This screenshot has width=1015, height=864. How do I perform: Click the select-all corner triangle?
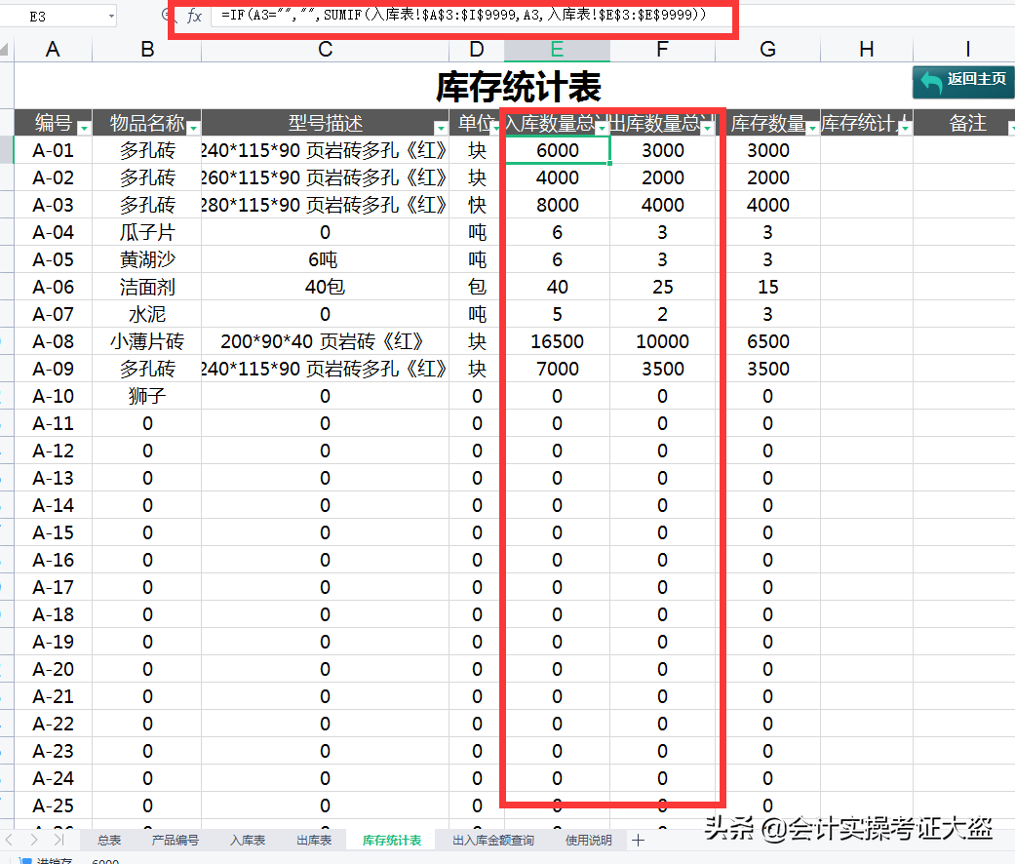click(5, 49)
